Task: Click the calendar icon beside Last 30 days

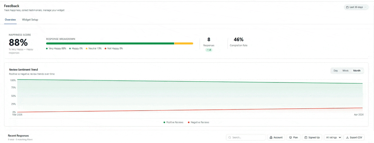Action: [x=347, y=7]
